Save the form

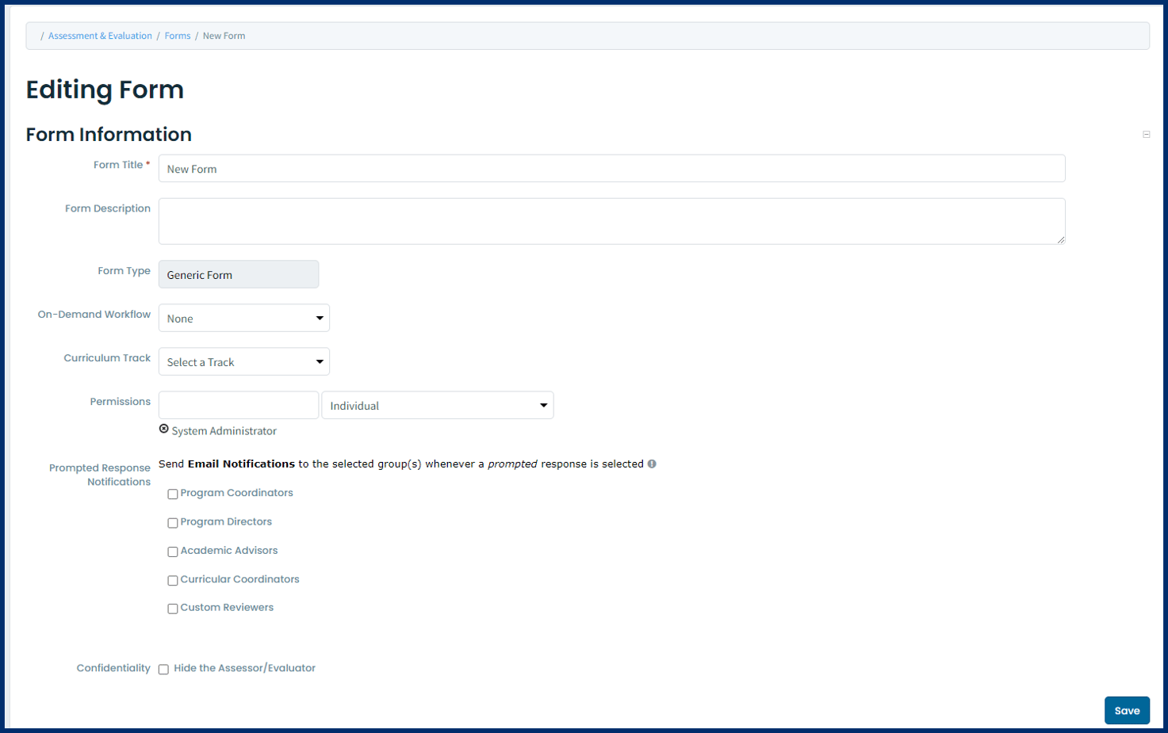[x=1127, y=710]
